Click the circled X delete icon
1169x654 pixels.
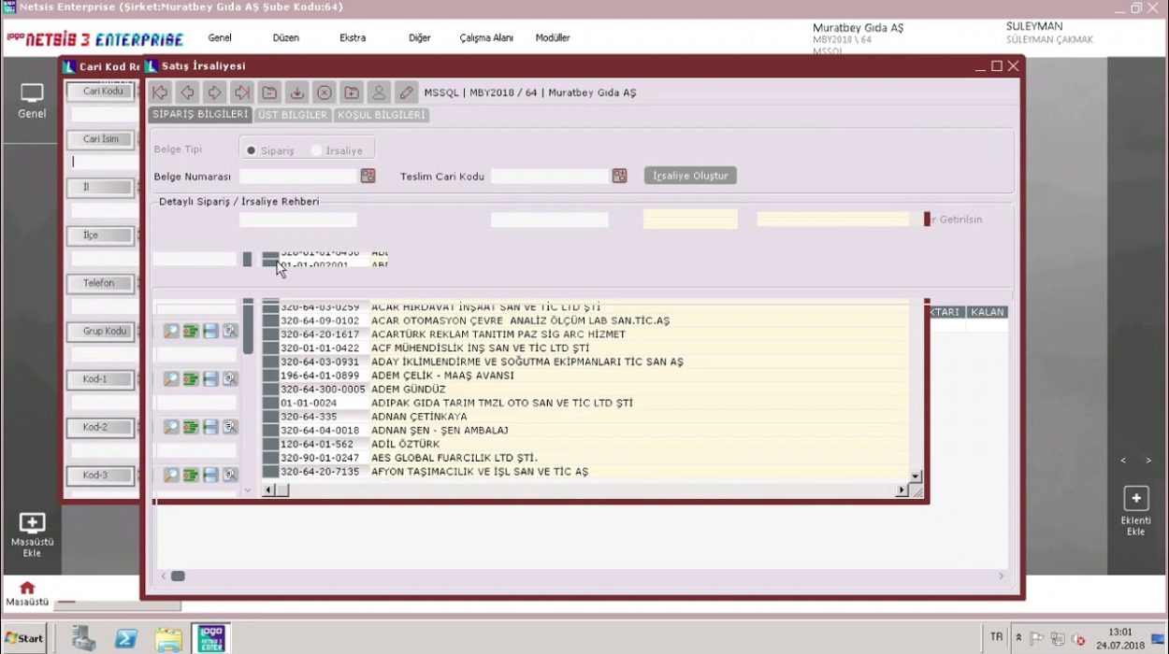click(x=324, y=92)
